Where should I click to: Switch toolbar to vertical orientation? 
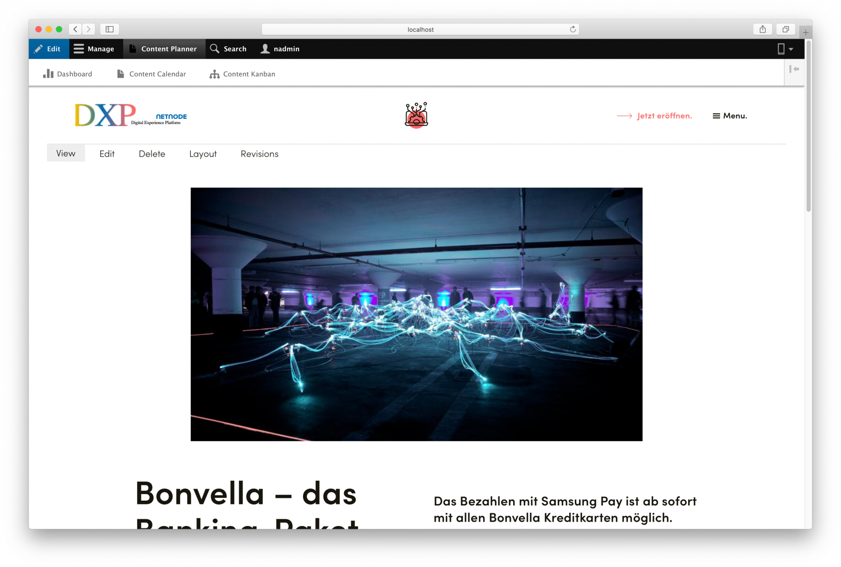(794, 69)
